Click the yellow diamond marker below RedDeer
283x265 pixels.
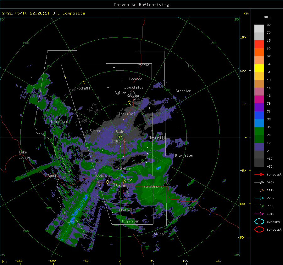(x=130, y=102)
